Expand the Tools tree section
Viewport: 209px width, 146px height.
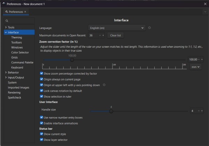[x=6, y=27]
